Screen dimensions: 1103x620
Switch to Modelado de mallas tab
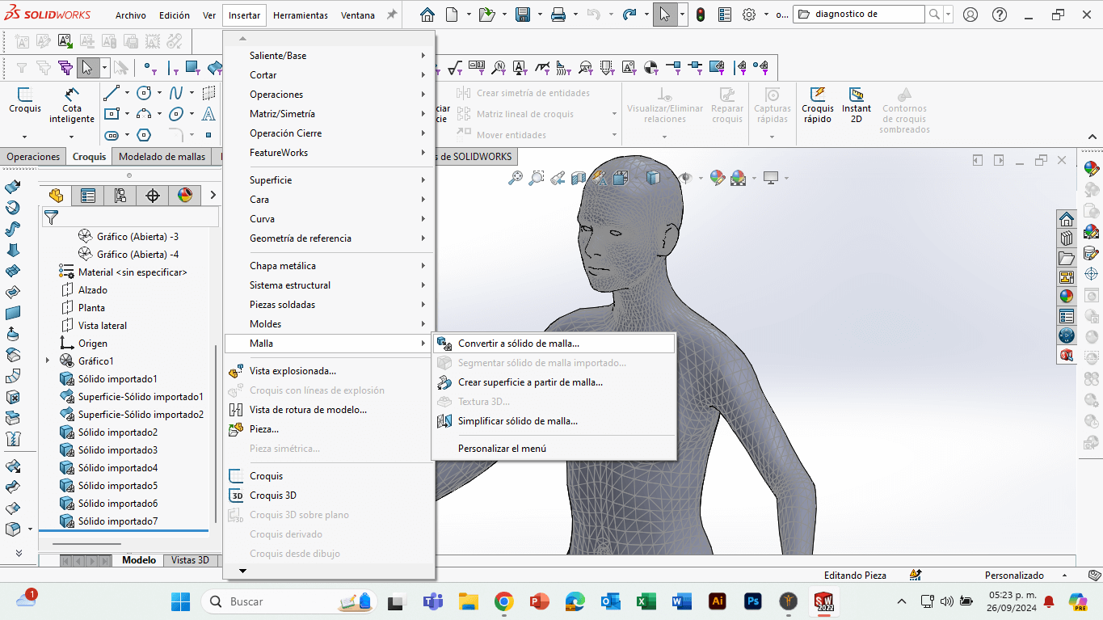[162, 157]
